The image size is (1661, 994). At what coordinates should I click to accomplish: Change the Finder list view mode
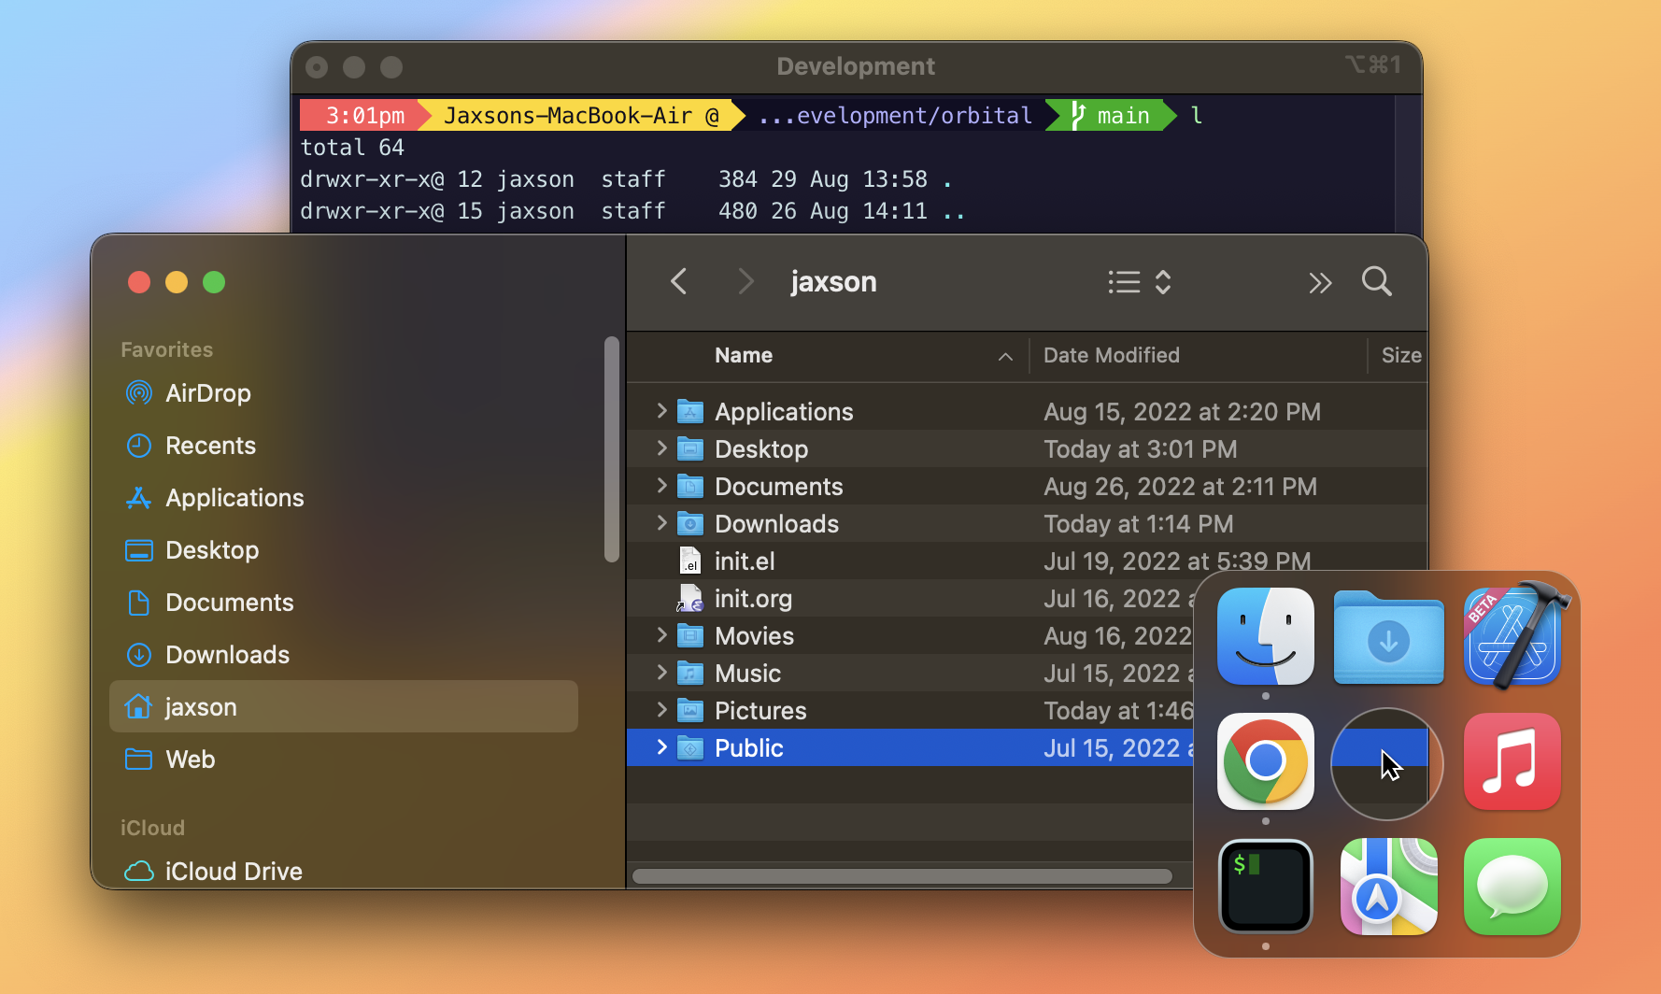(x=1139, y=282)
